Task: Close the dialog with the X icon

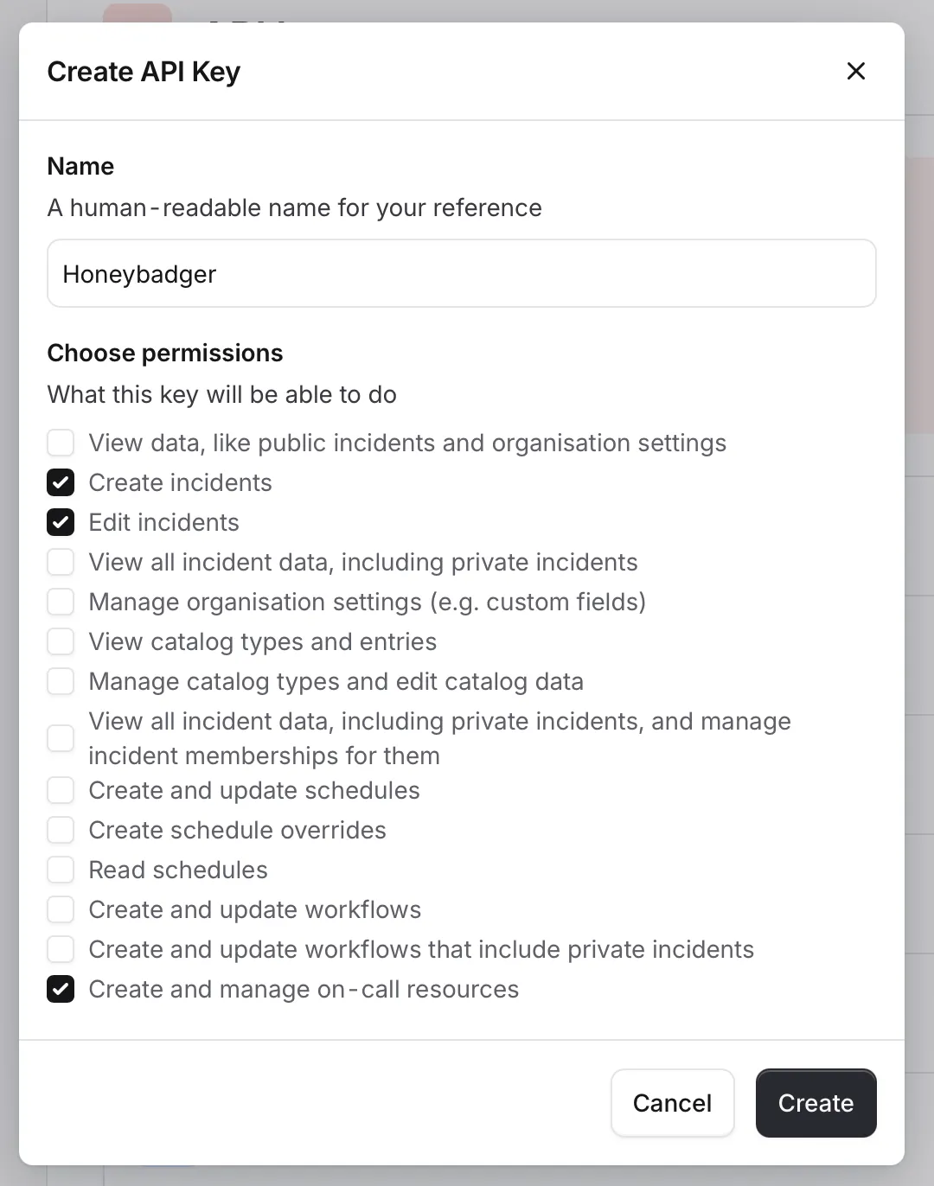Action: (855, 71)
